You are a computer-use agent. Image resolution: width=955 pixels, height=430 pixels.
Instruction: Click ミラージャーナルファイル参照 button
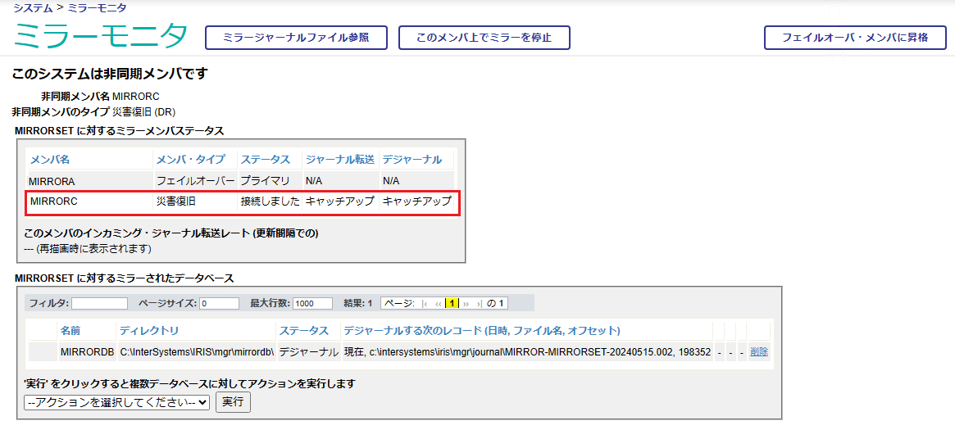tap(295, 38)
